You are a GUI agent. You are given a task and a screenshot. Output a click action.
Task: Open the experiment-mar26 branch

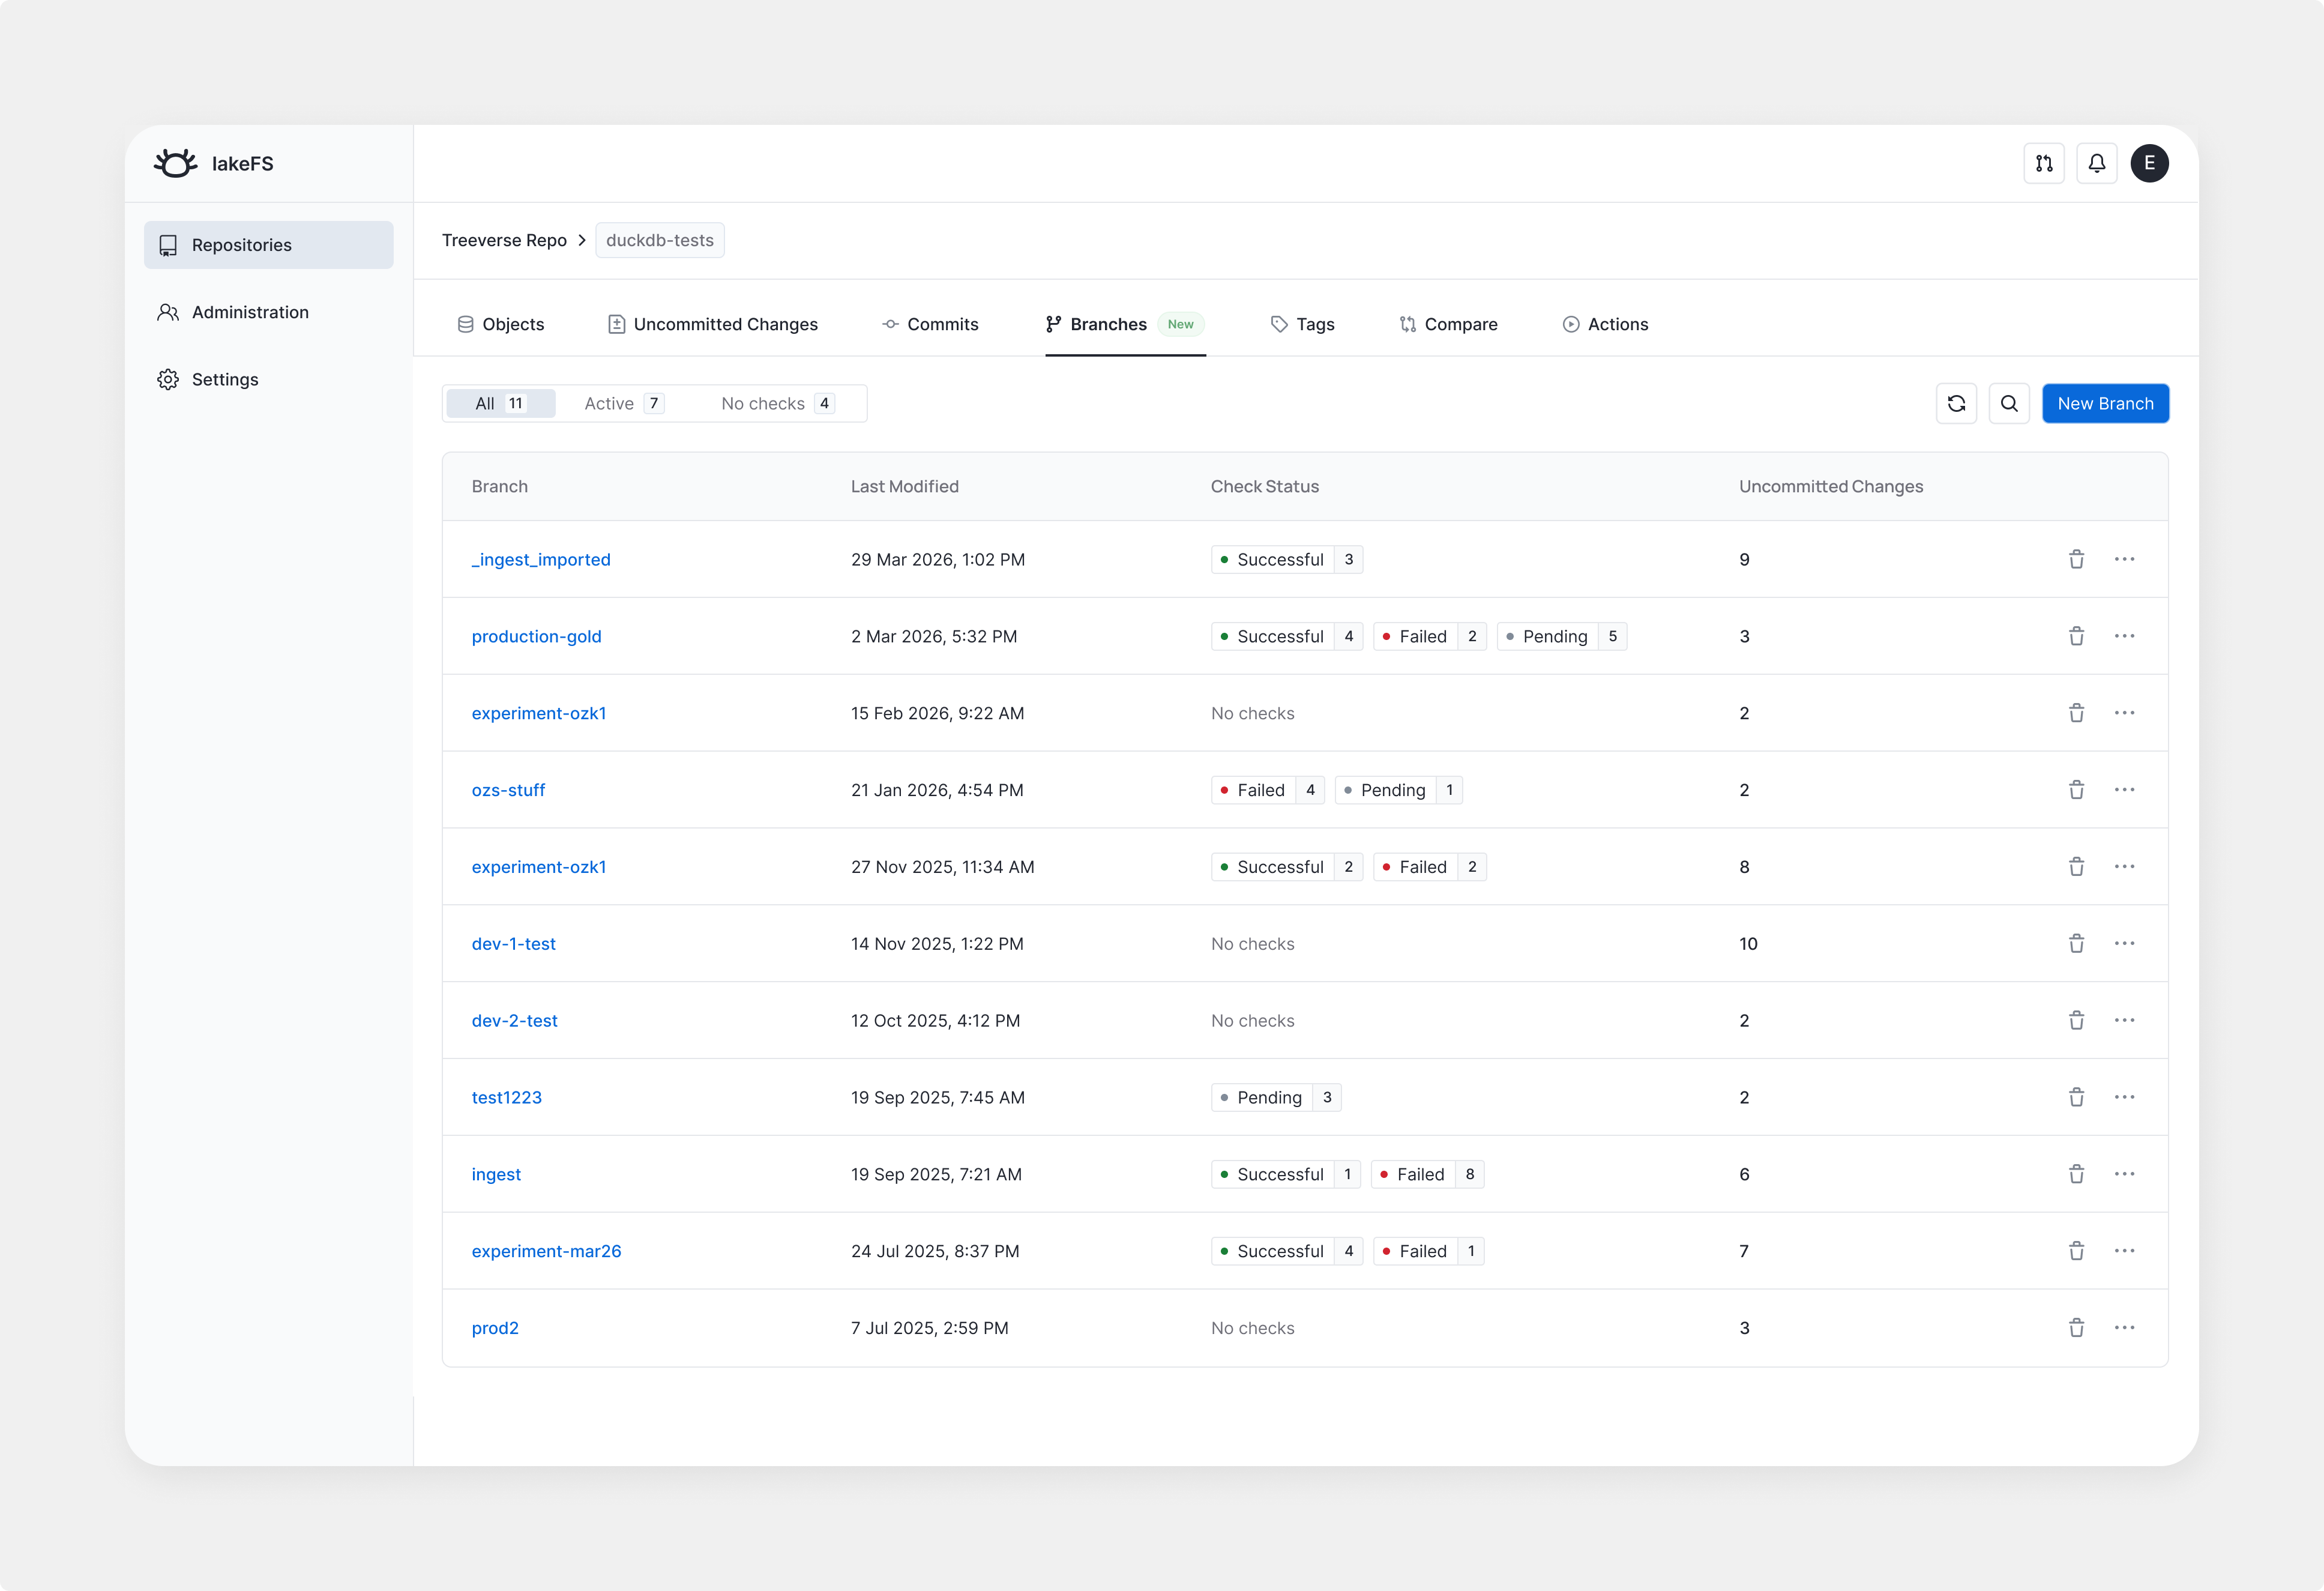pos(546,1251)
